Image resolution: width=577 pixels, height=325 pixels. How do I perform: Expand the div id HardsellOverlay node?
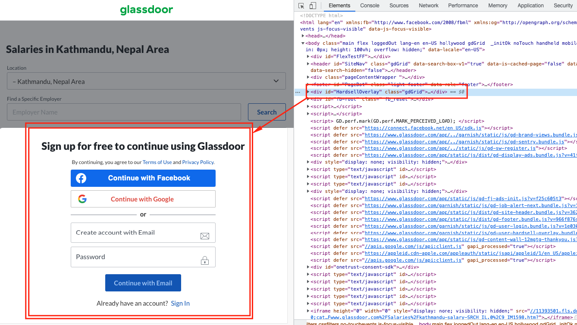click(x=308, y=92)
